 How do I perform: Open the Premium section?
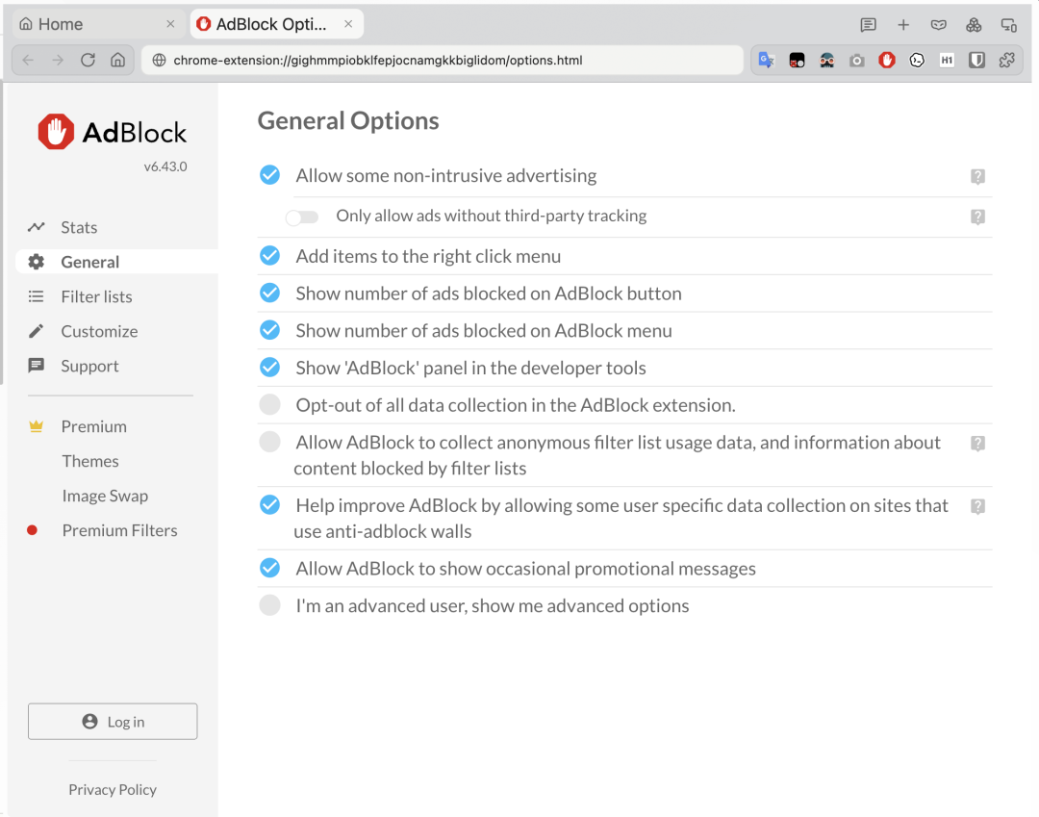pyautogui.click(x=93, y=426)
